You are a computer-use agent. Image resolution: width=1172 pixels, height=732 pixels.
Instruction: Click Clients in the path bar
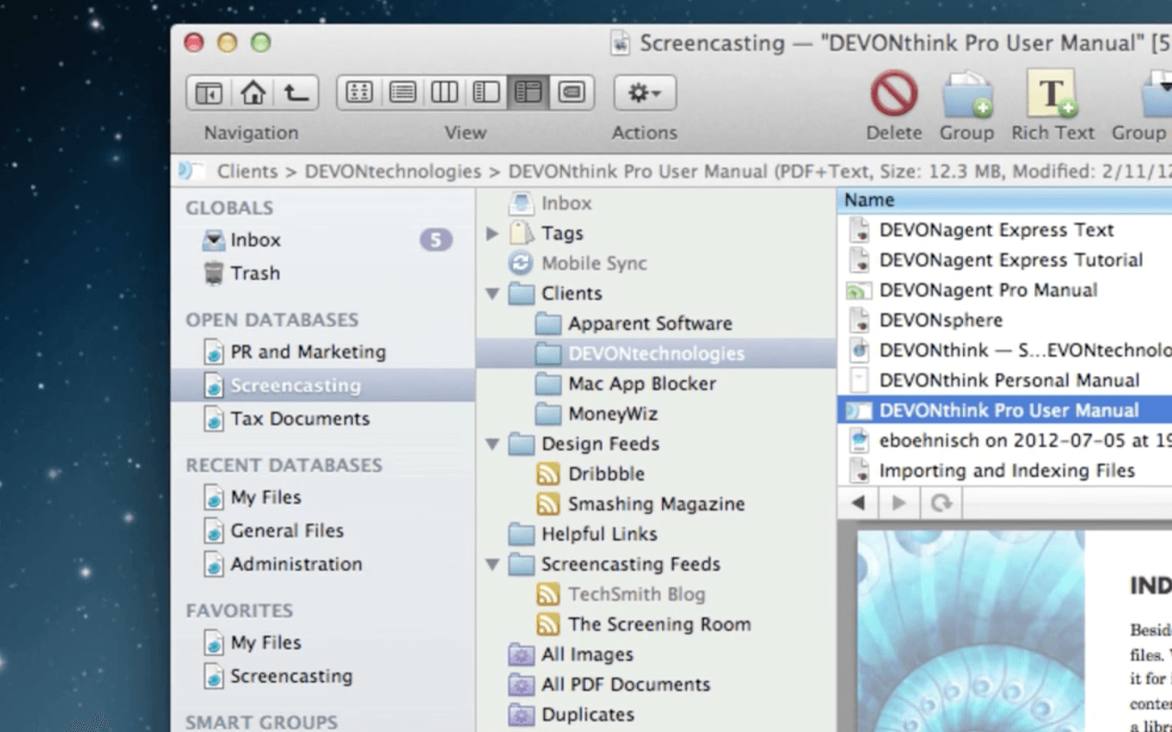coord(247,172)
